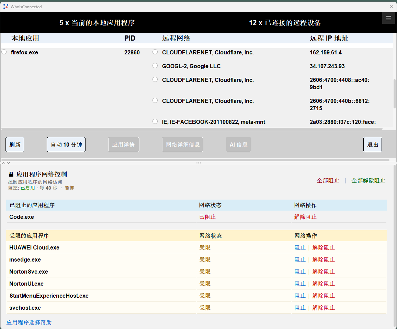
Task: Click the 远程 IP 地址 column header
Action: (329, 38)
